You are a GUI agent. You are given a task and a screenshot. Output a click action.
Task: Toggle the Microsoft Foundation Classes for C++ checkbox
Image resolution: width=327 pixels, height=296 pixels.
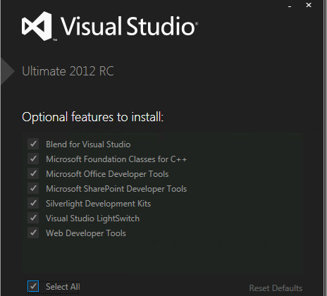[33, 159]
